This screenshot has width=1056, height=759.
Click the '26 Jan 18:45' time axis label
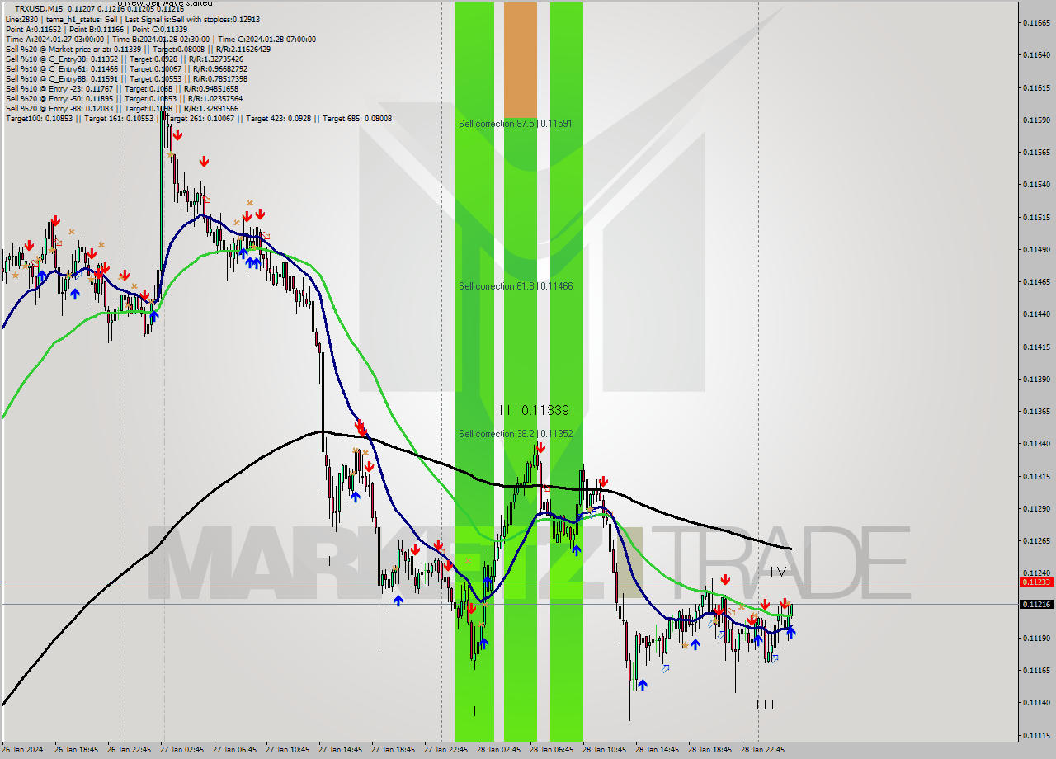(76, 750)
